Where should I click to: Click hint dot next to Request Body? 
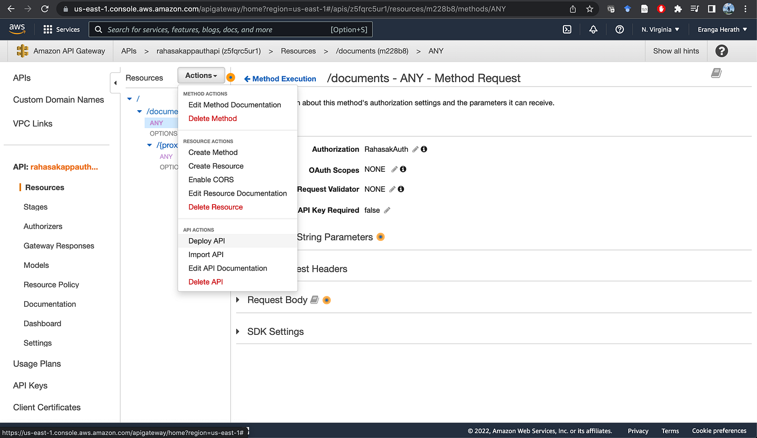(x=327, y=300)
